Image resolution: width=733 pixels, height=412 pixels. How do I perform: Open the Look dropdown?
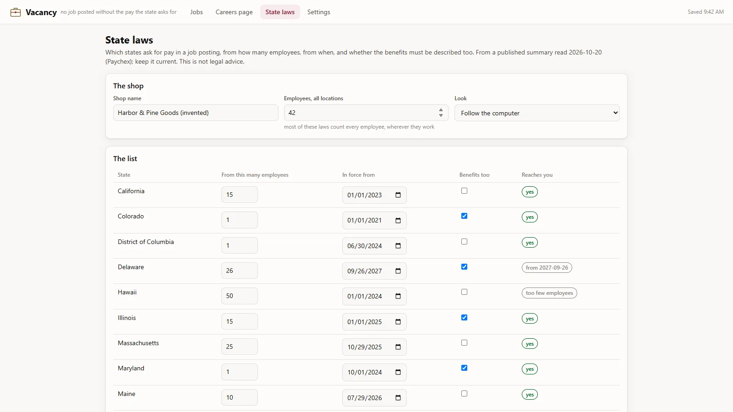coord(537,113)
